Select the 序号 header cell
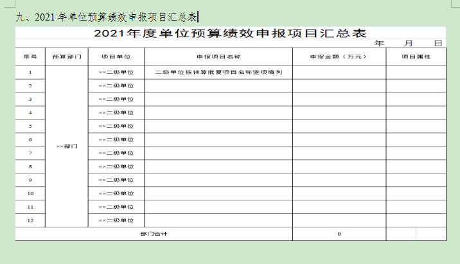Screen dimensions: 460x264 click(x=30, y=57)
